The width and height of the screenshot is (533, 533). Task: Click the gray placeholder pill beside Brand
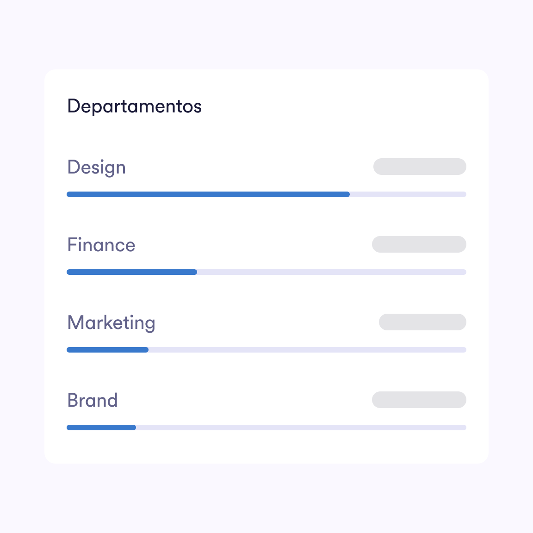419,400
